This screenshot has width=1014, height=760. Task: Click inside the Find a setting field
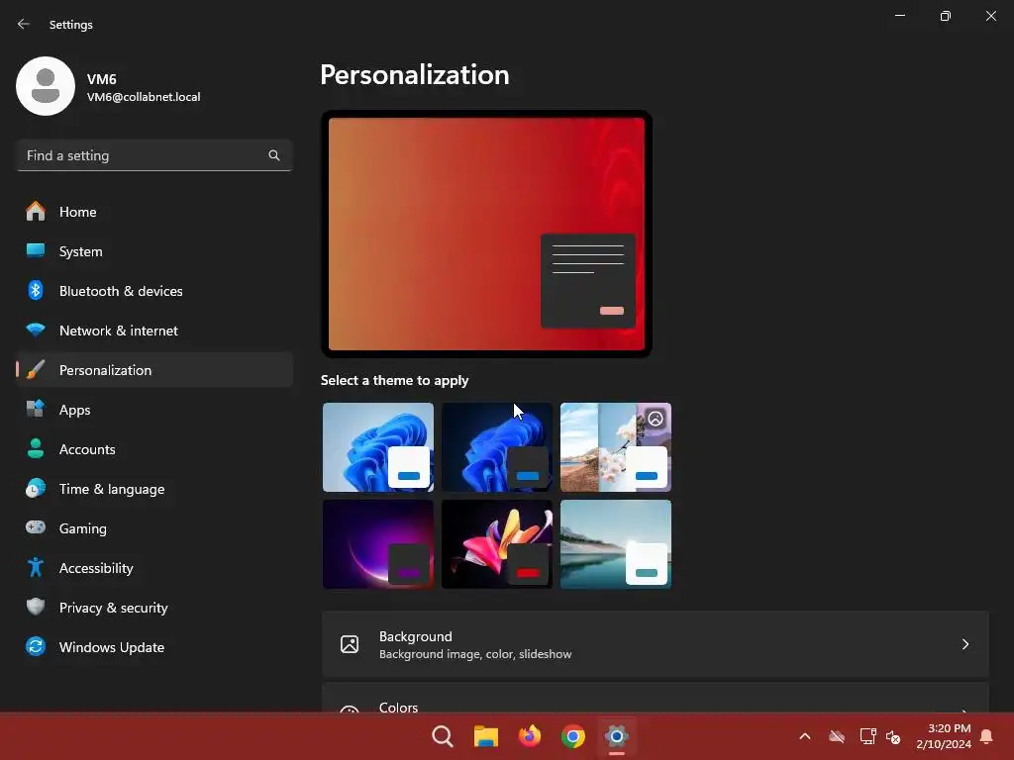tap(154, 155)
